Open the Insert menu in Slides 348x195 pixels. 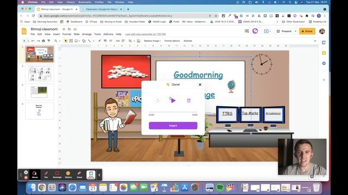(57, 34)
